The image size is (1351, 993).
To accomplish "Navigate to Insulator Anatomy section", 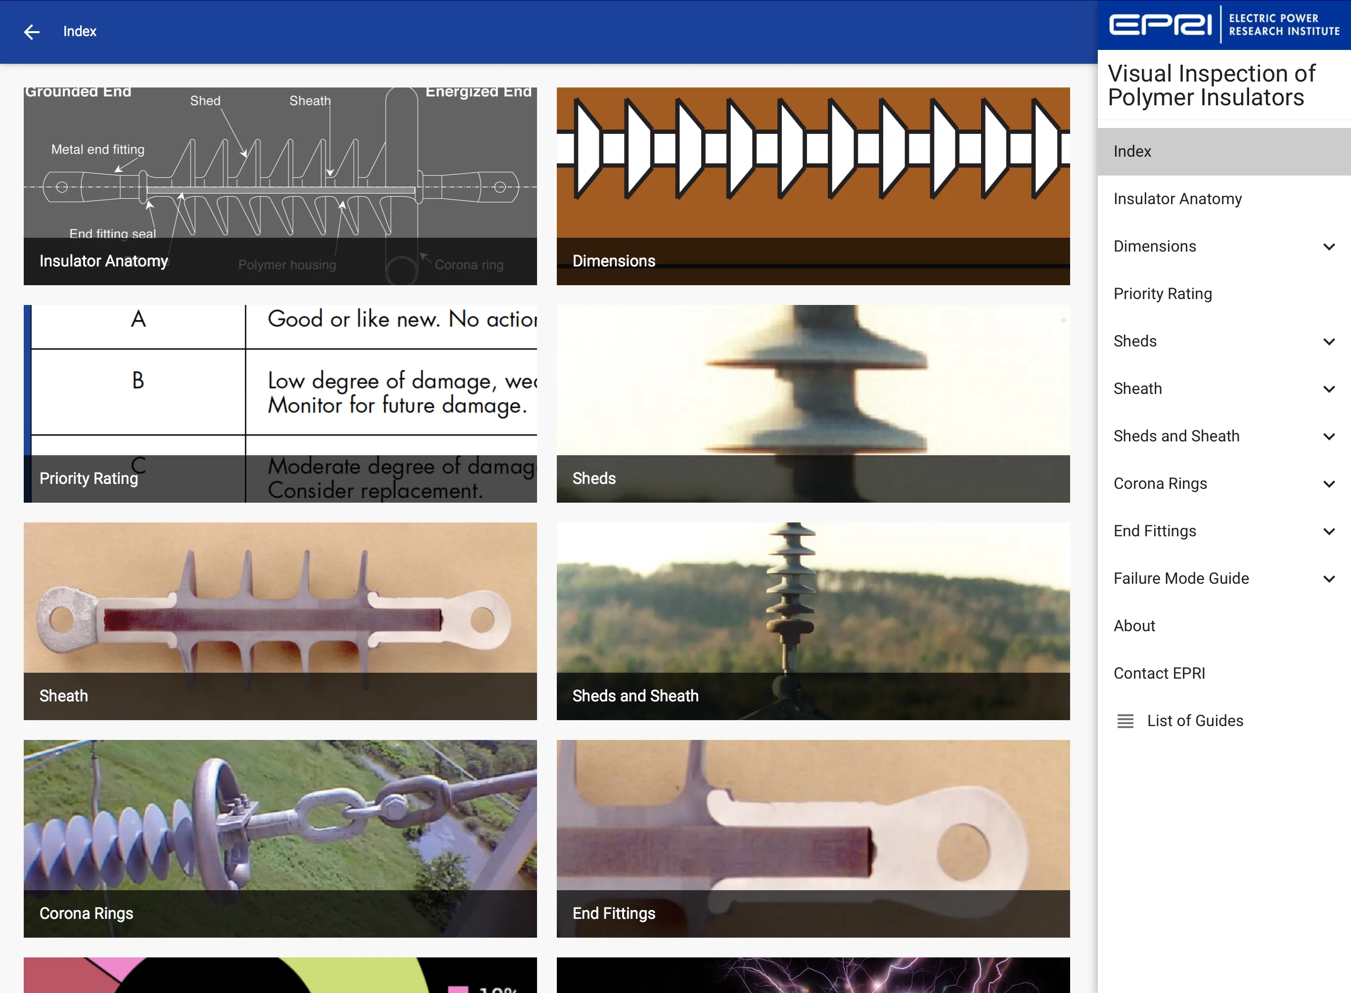I will click(1178, 198).
